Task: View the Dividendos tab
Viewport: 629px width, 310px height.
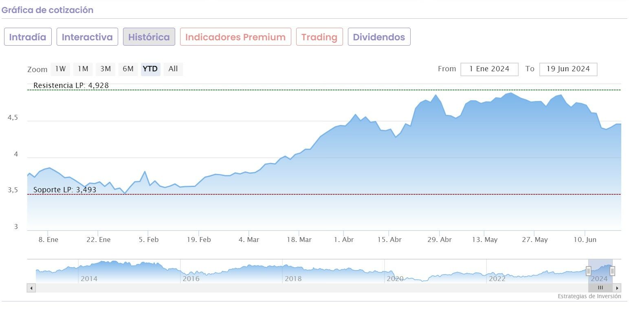Action: 379,37
